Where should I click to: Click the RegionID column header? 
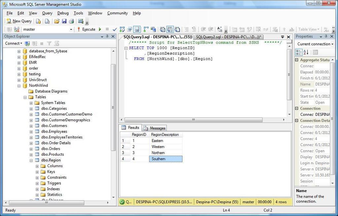click(x=140, y=135)
